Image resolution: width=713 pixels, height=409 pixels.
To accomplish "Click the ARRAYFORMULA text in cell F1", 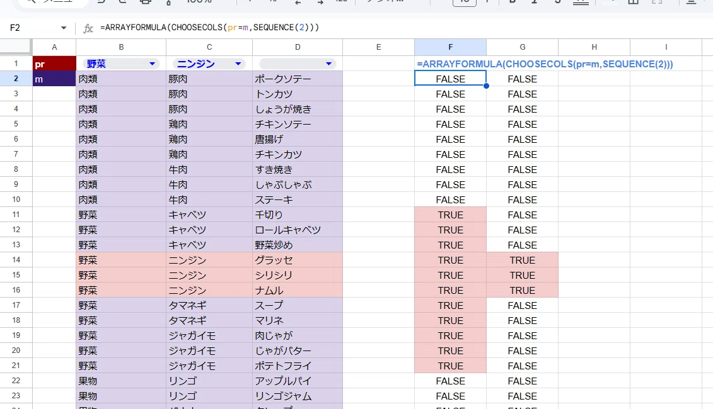I will [545, 64].
